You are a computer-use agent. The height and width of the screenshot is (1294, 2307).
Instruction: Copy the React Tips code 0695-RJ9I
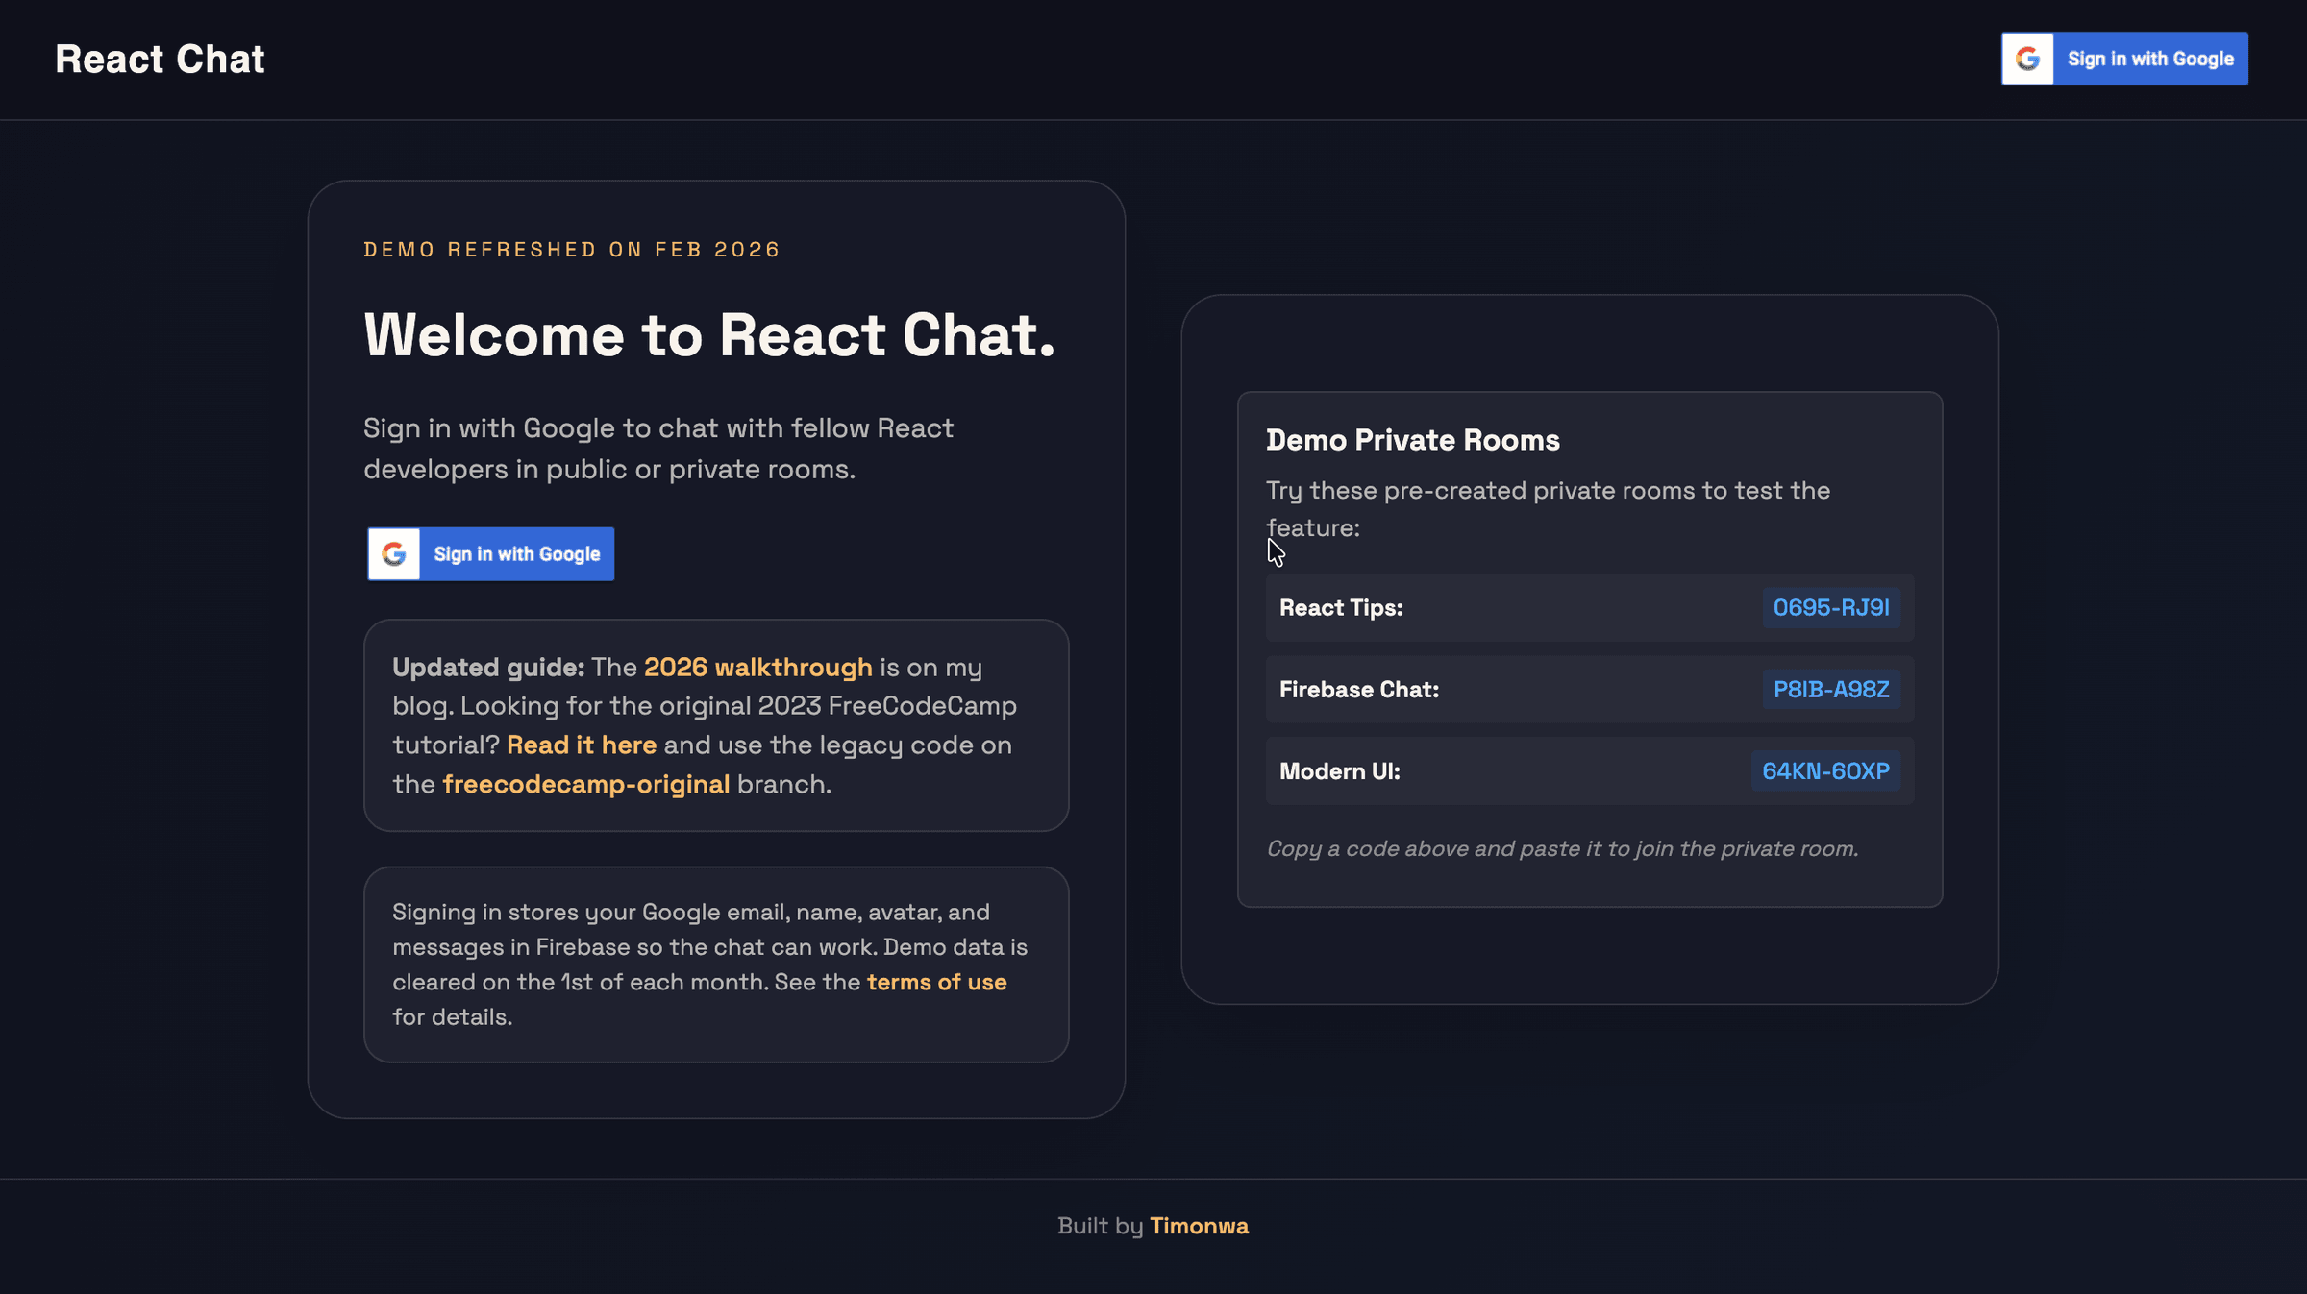pos(1831,608)
